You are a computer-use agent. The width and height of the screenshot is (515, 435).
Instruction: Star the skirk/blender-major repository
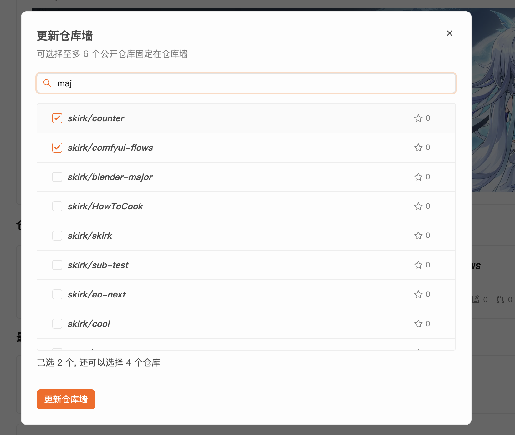tap(418, 177)
